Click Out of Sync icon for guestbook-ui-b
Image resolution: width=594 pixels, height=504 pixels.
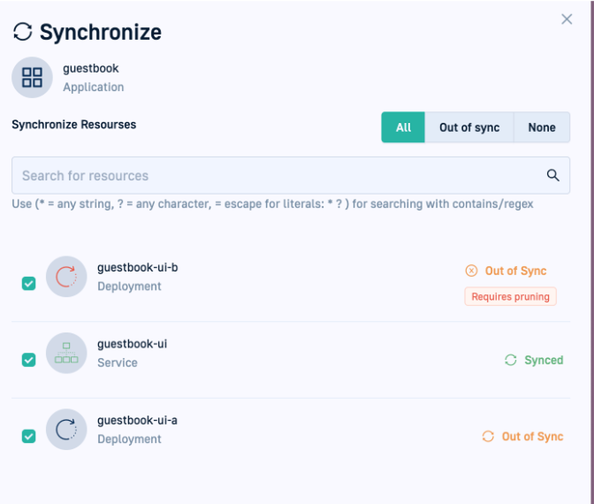471,271
